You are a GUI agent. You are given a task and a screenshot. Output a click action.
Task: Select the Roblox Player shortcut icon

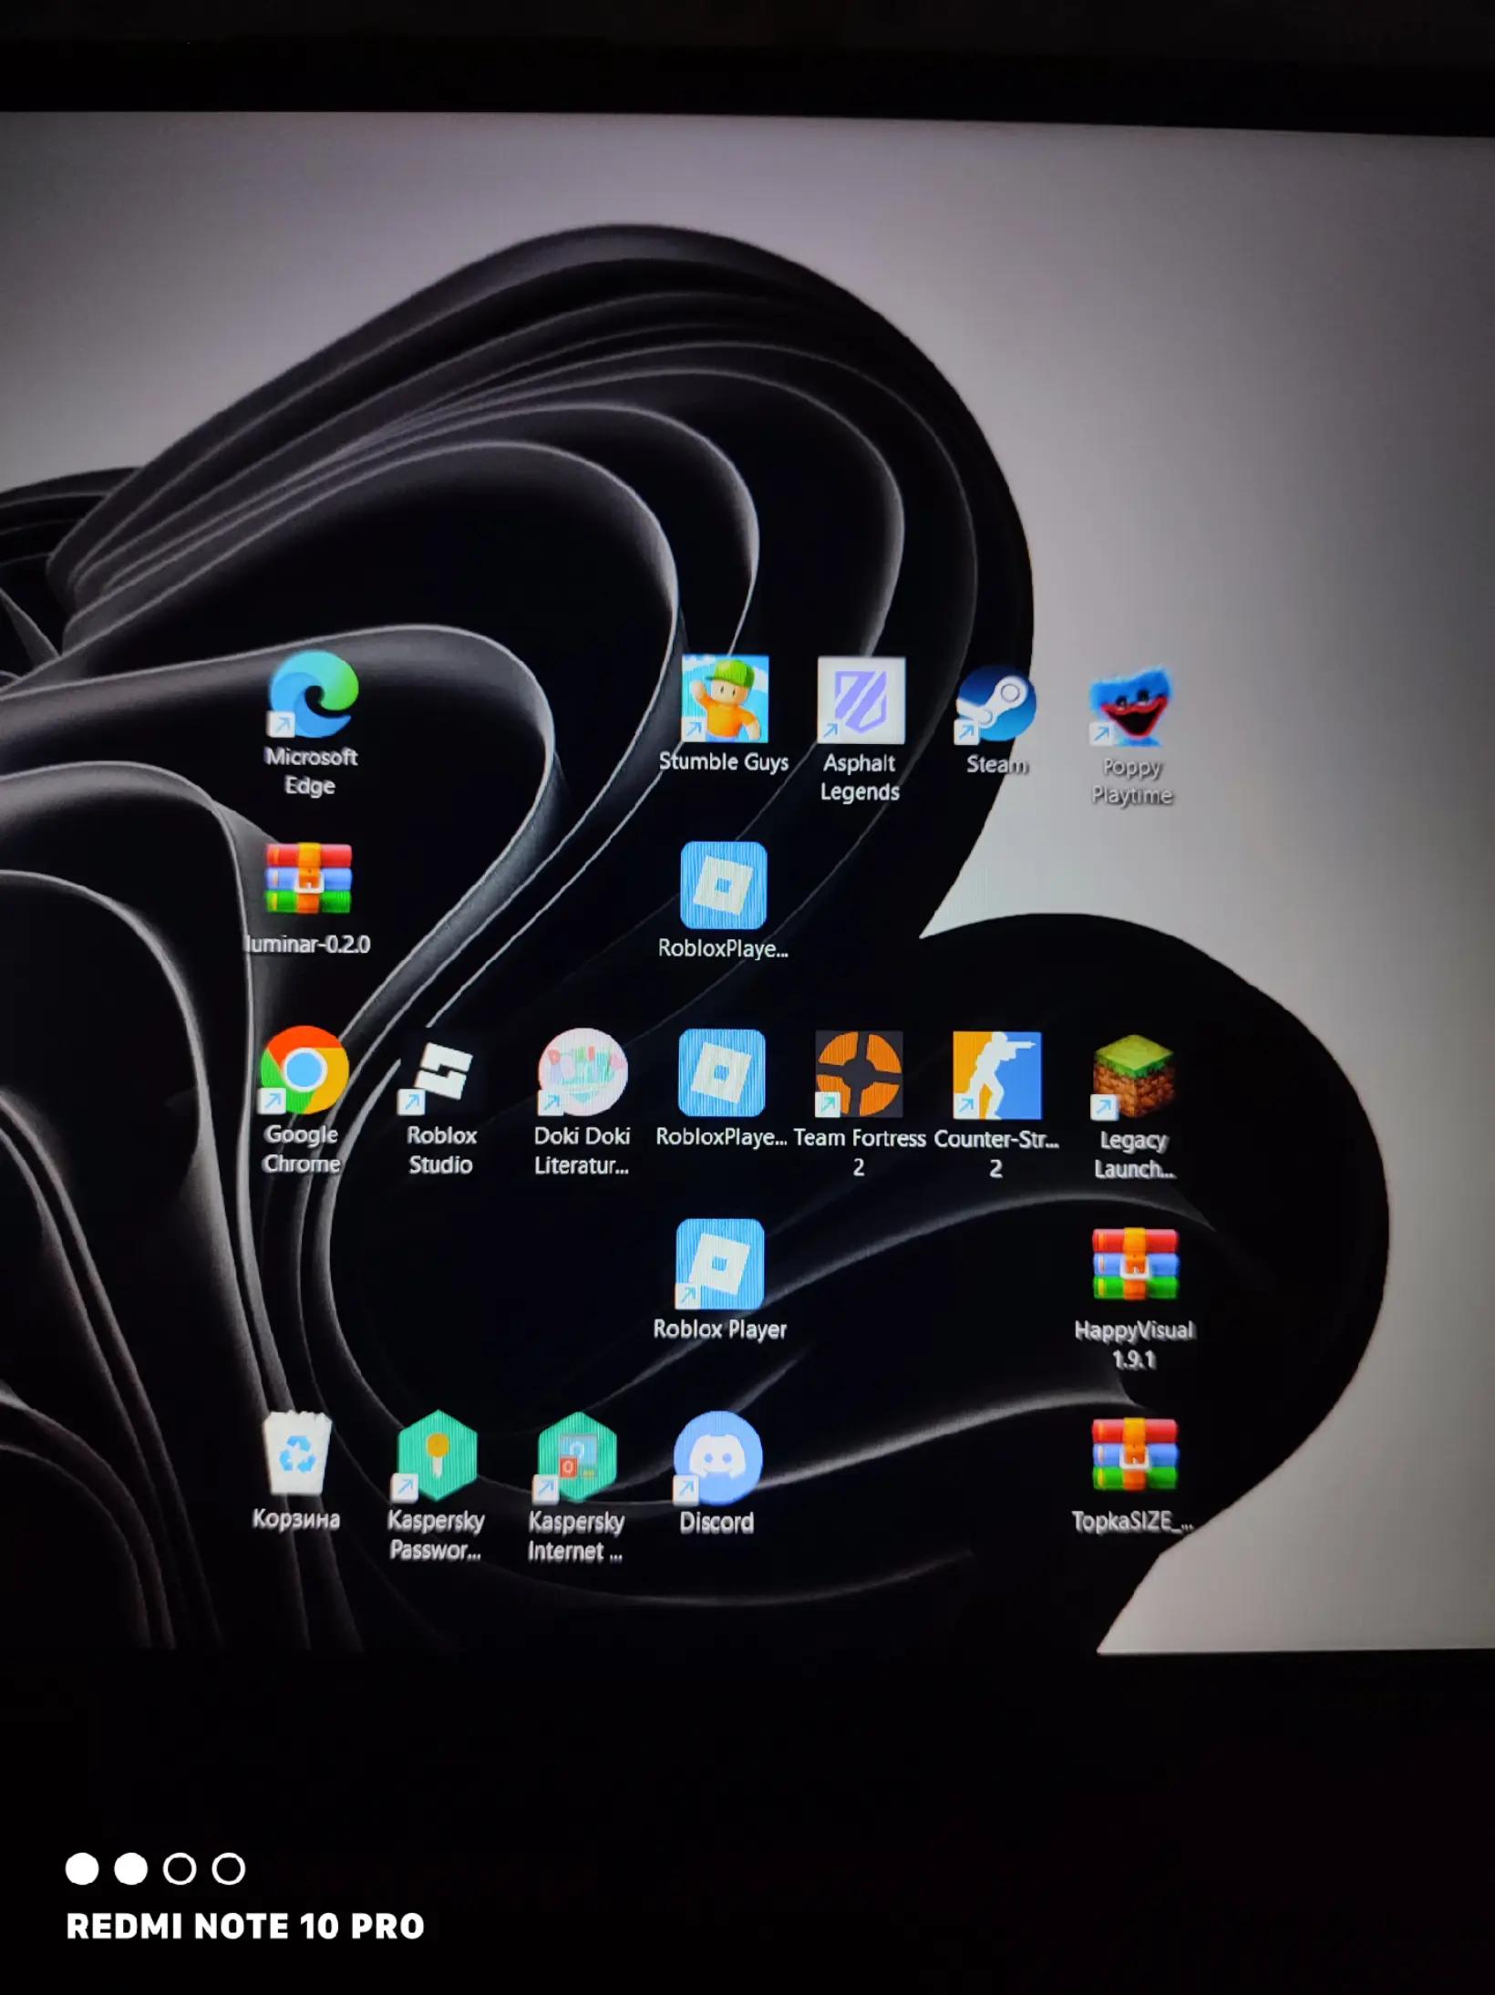click(x=719, y=1264)
